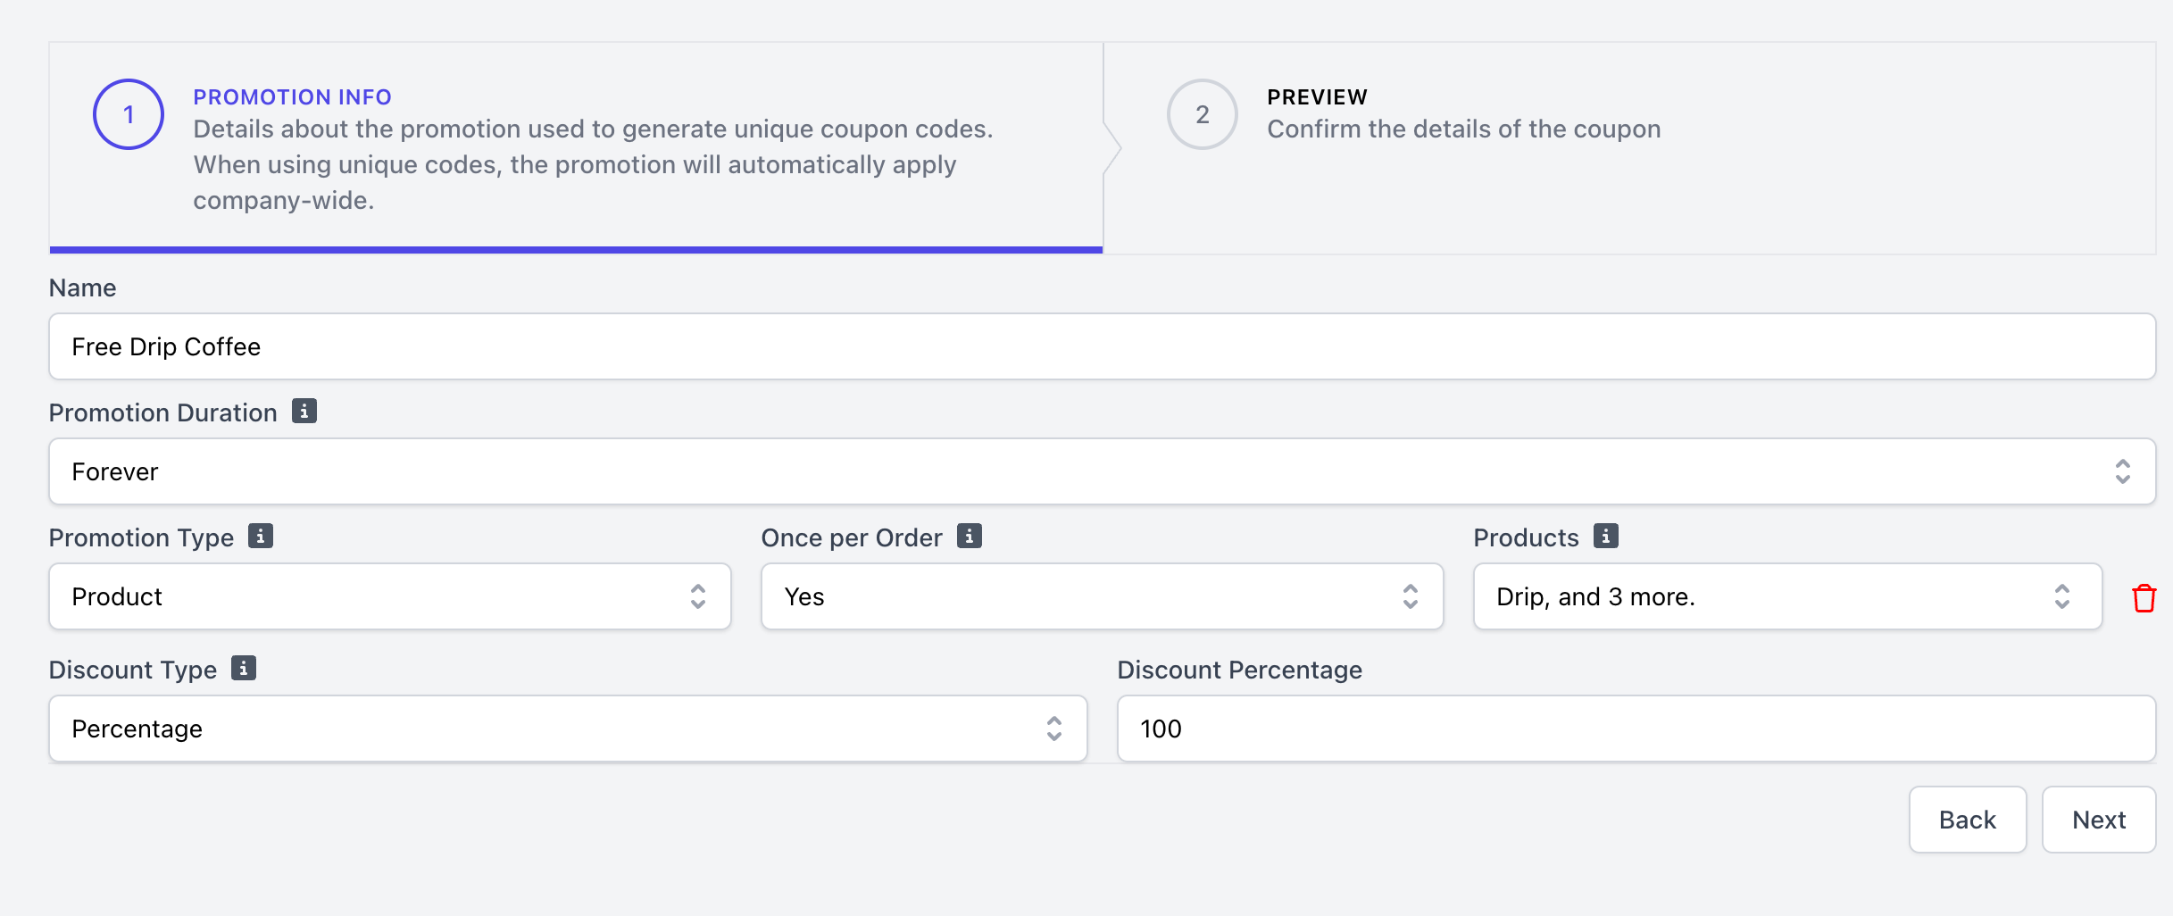Click the Promotion Duration info icon
Screen dimensions: 2173x916
click(304, 412)
